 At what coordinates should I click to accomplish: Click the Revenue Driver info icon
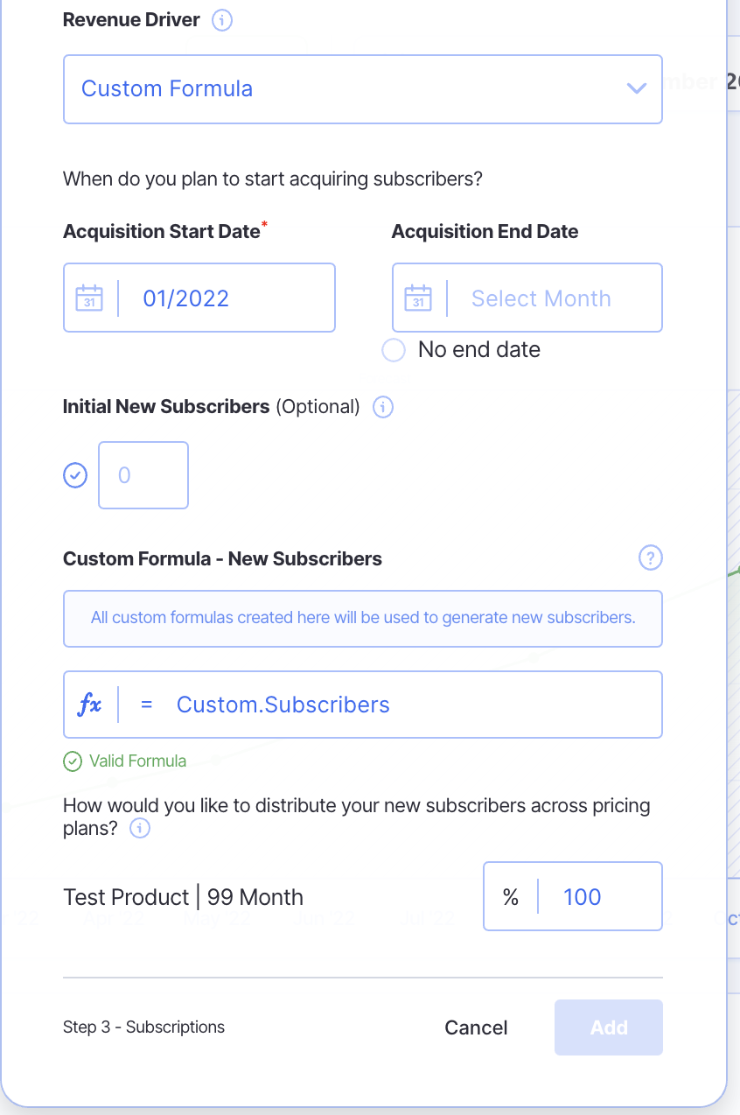point(222,20)
